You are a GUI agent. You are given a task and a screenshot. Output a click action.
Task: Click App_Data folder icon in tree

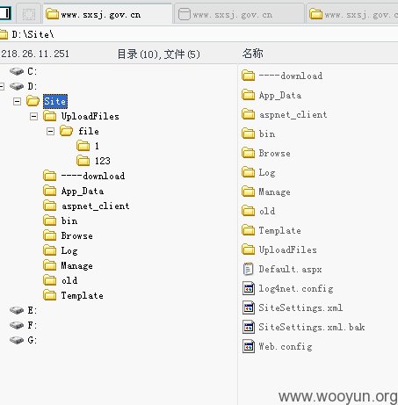50,191
